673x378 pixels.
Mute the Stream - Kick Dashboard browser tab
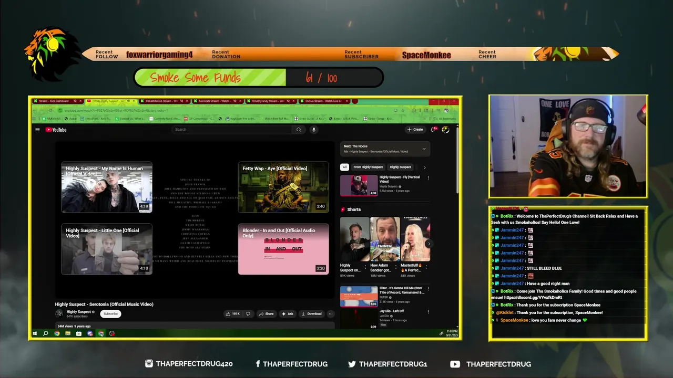(x=75, y=101)
